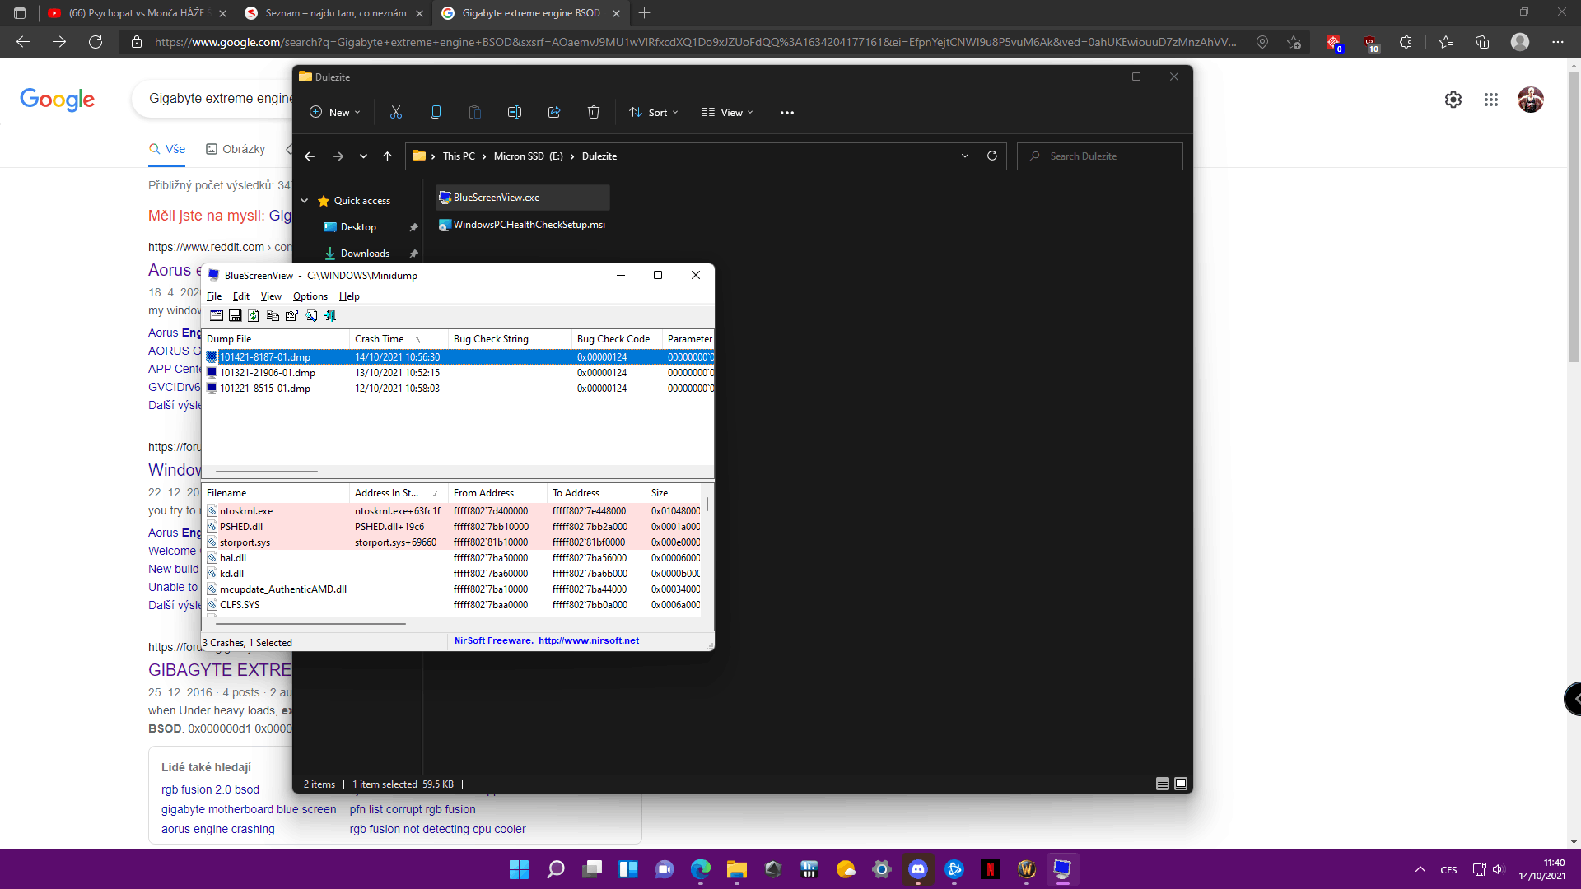The image size is (1581, 889).
Task: Open the Options menu in BlueScreenView
Action: [x=310, y=296]
